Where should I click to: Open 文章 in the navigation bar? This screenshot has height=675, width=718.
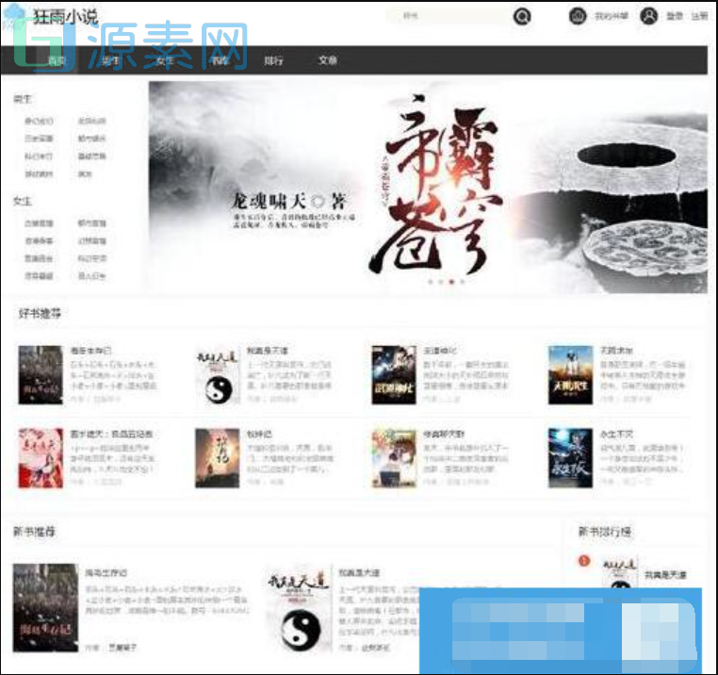327,60
